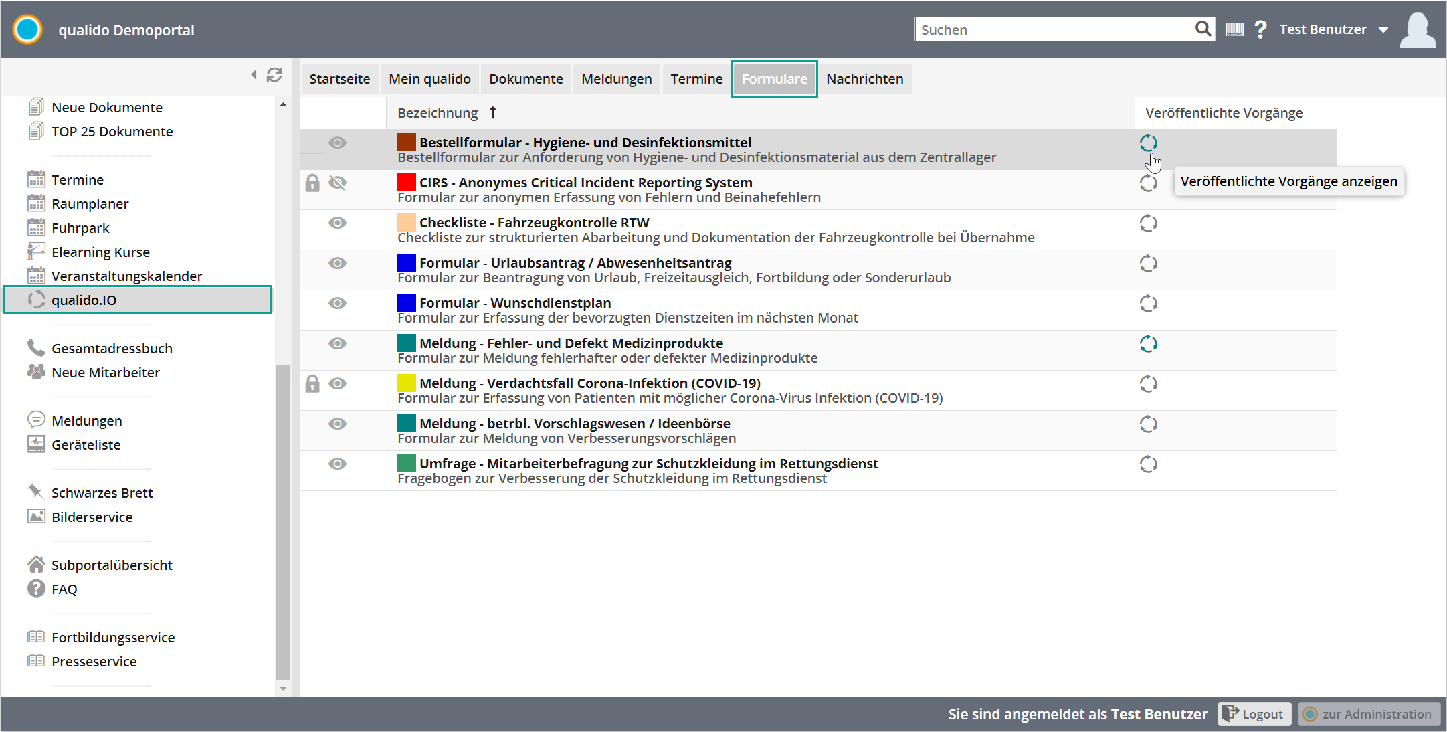The image size is (1447, 732).
Task: Expand the Test Benutzer user dropdown
Action: [x=1383, y=30]
